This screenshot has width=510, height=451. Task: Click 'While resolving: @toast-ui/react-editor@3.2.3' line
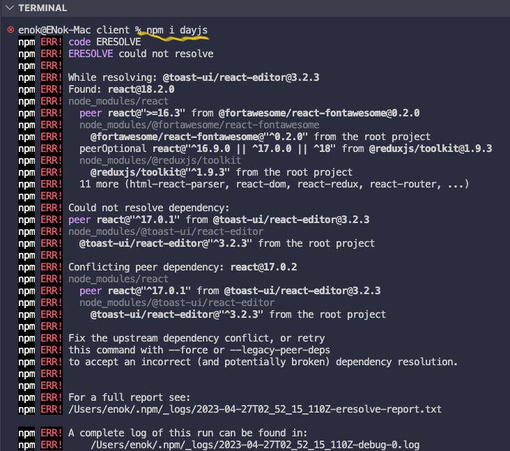pyautogui.click(x=194, y=77)
